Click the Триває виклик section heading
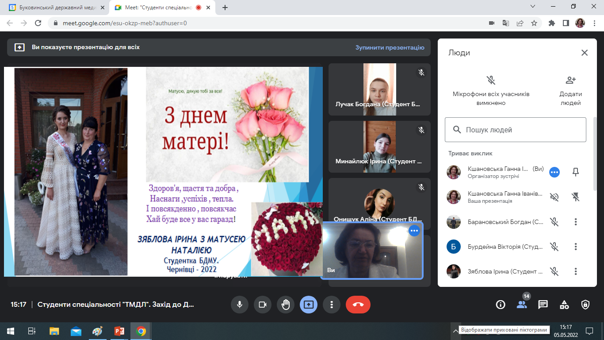This screenshot has height=340, width=604. point(470,153)
